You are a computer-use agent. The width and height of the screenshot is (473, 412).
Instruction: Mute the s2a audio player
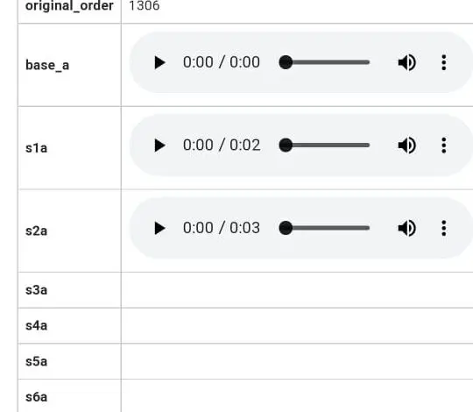coord(407,228)
